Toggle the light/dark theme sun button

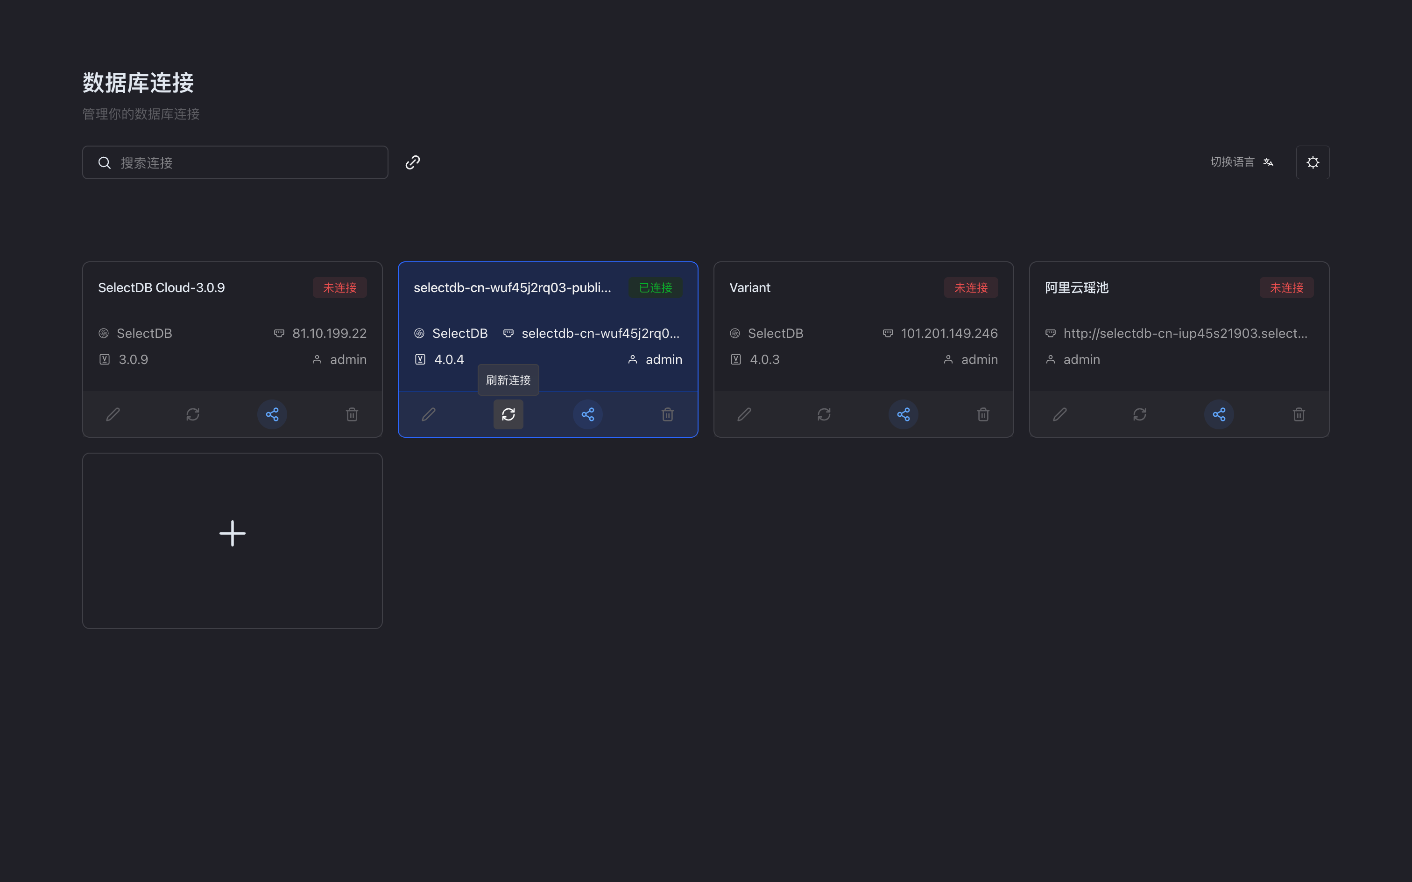tap(1313, 162)
